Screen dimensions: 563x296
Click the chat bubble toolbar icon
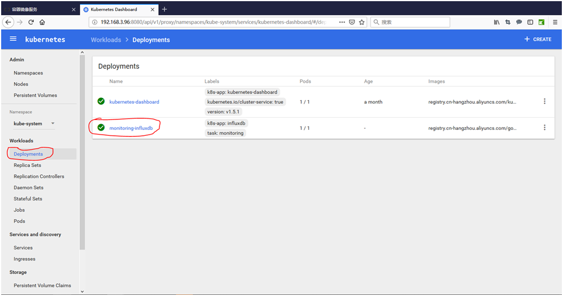[x=519, y=22]
